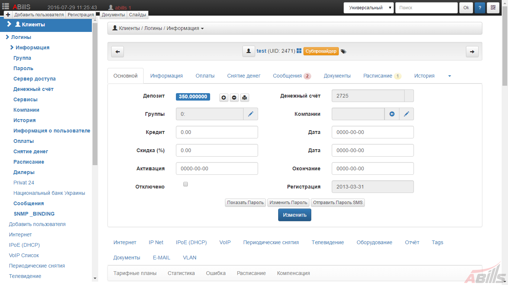
Task: Click the Активация date field
Action: tap(217, 168)
